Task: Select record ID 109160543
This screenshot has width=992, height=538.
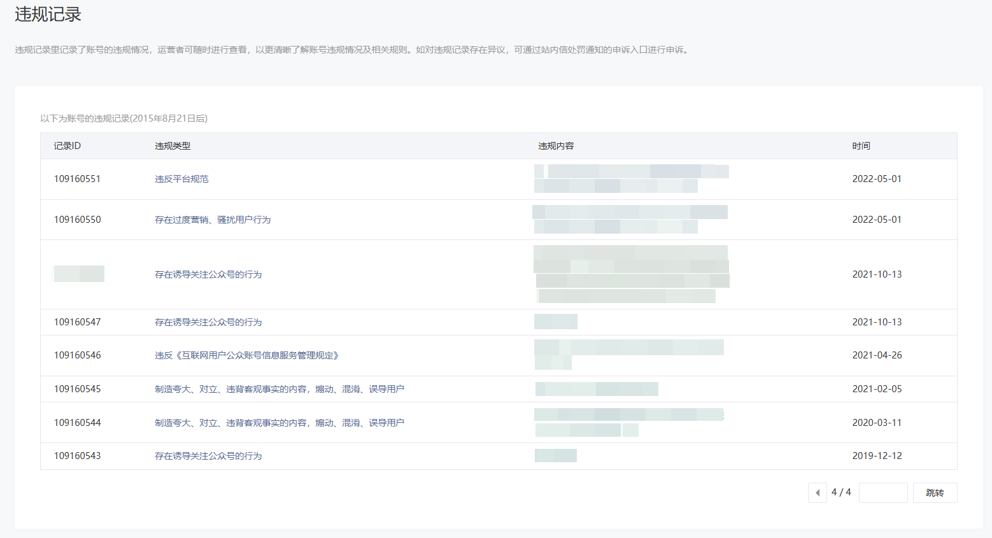Action: click(x=77, y=456)
